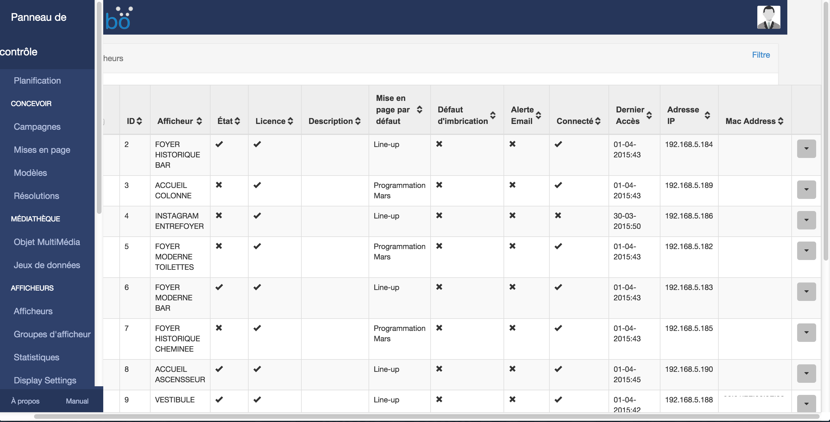This screenshot has width=830, height=422.
Task: Open Campagnes in the sidebar
Action: tap(37, 127)
